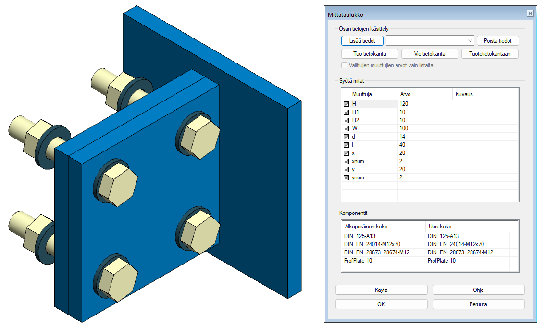Image resolution: width=545 pixels, height=328 pixels.
Task: Apply changes with the Käytä button
Action: (x=381, y=290)
